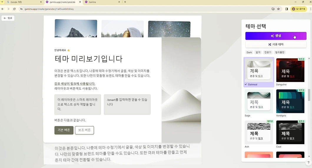Click the theme list scroll-up arrow
This screenshot has height=168, width=312.
[309, 59]
